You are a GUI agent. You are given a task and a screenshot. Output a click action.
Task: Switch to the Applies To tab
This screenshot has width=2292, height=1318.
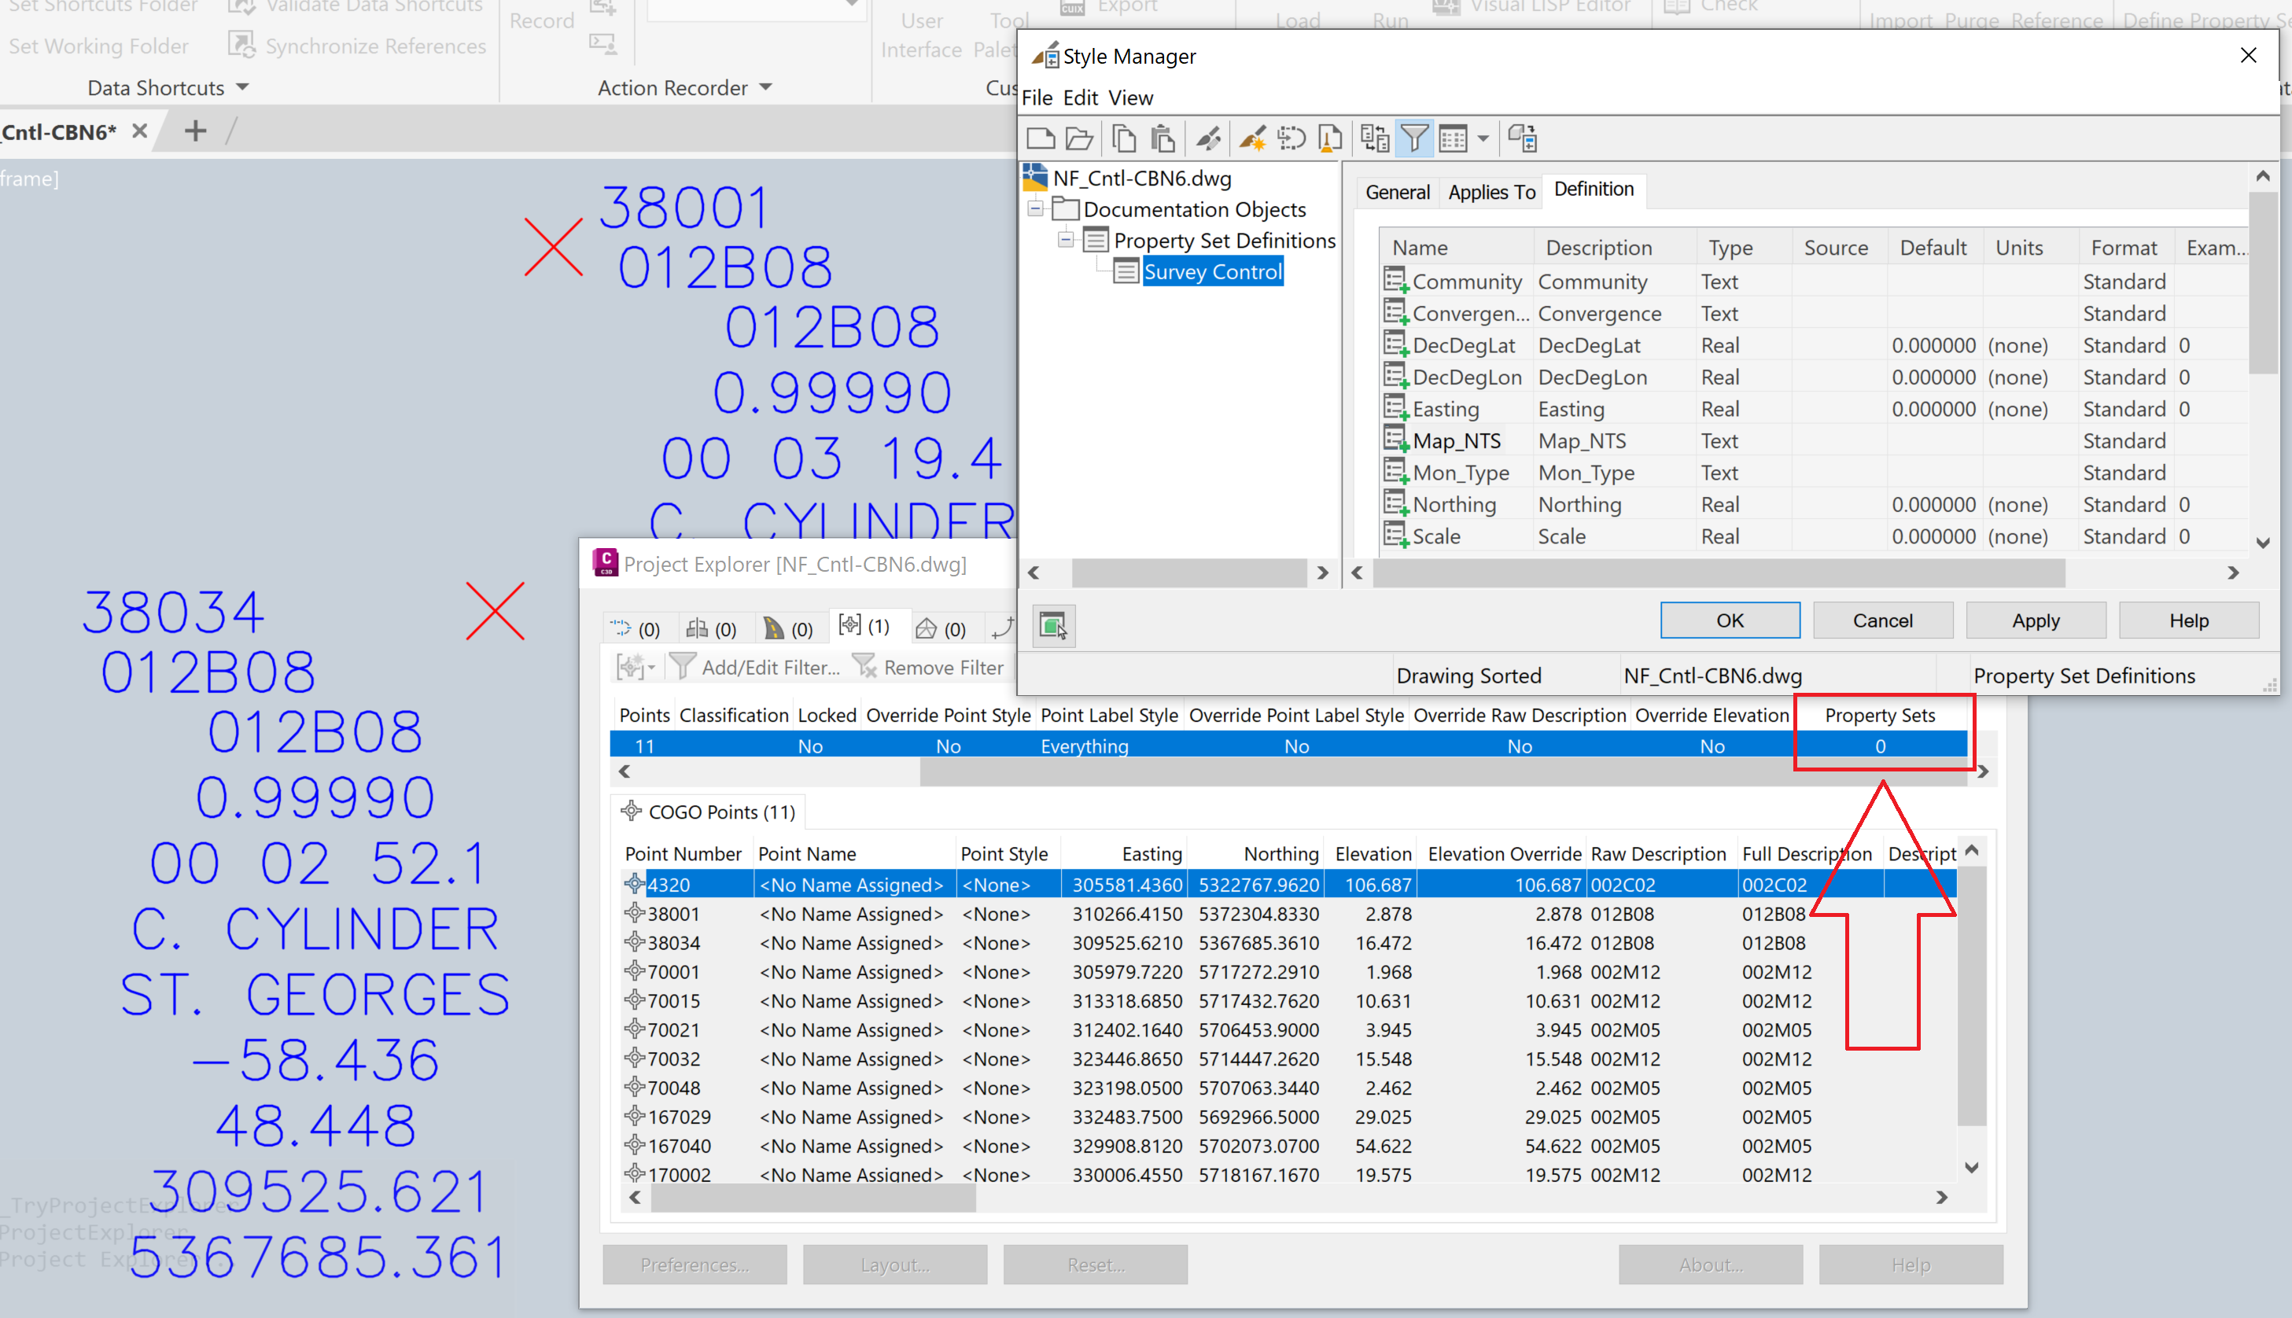1490,191
